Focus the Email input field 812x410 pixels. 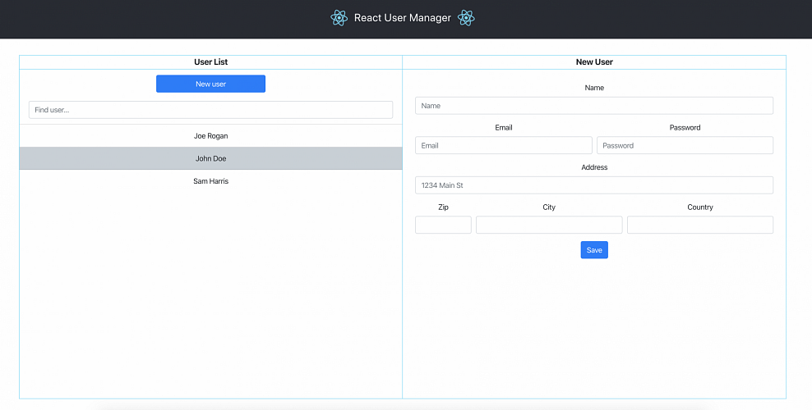coord(503,145)
